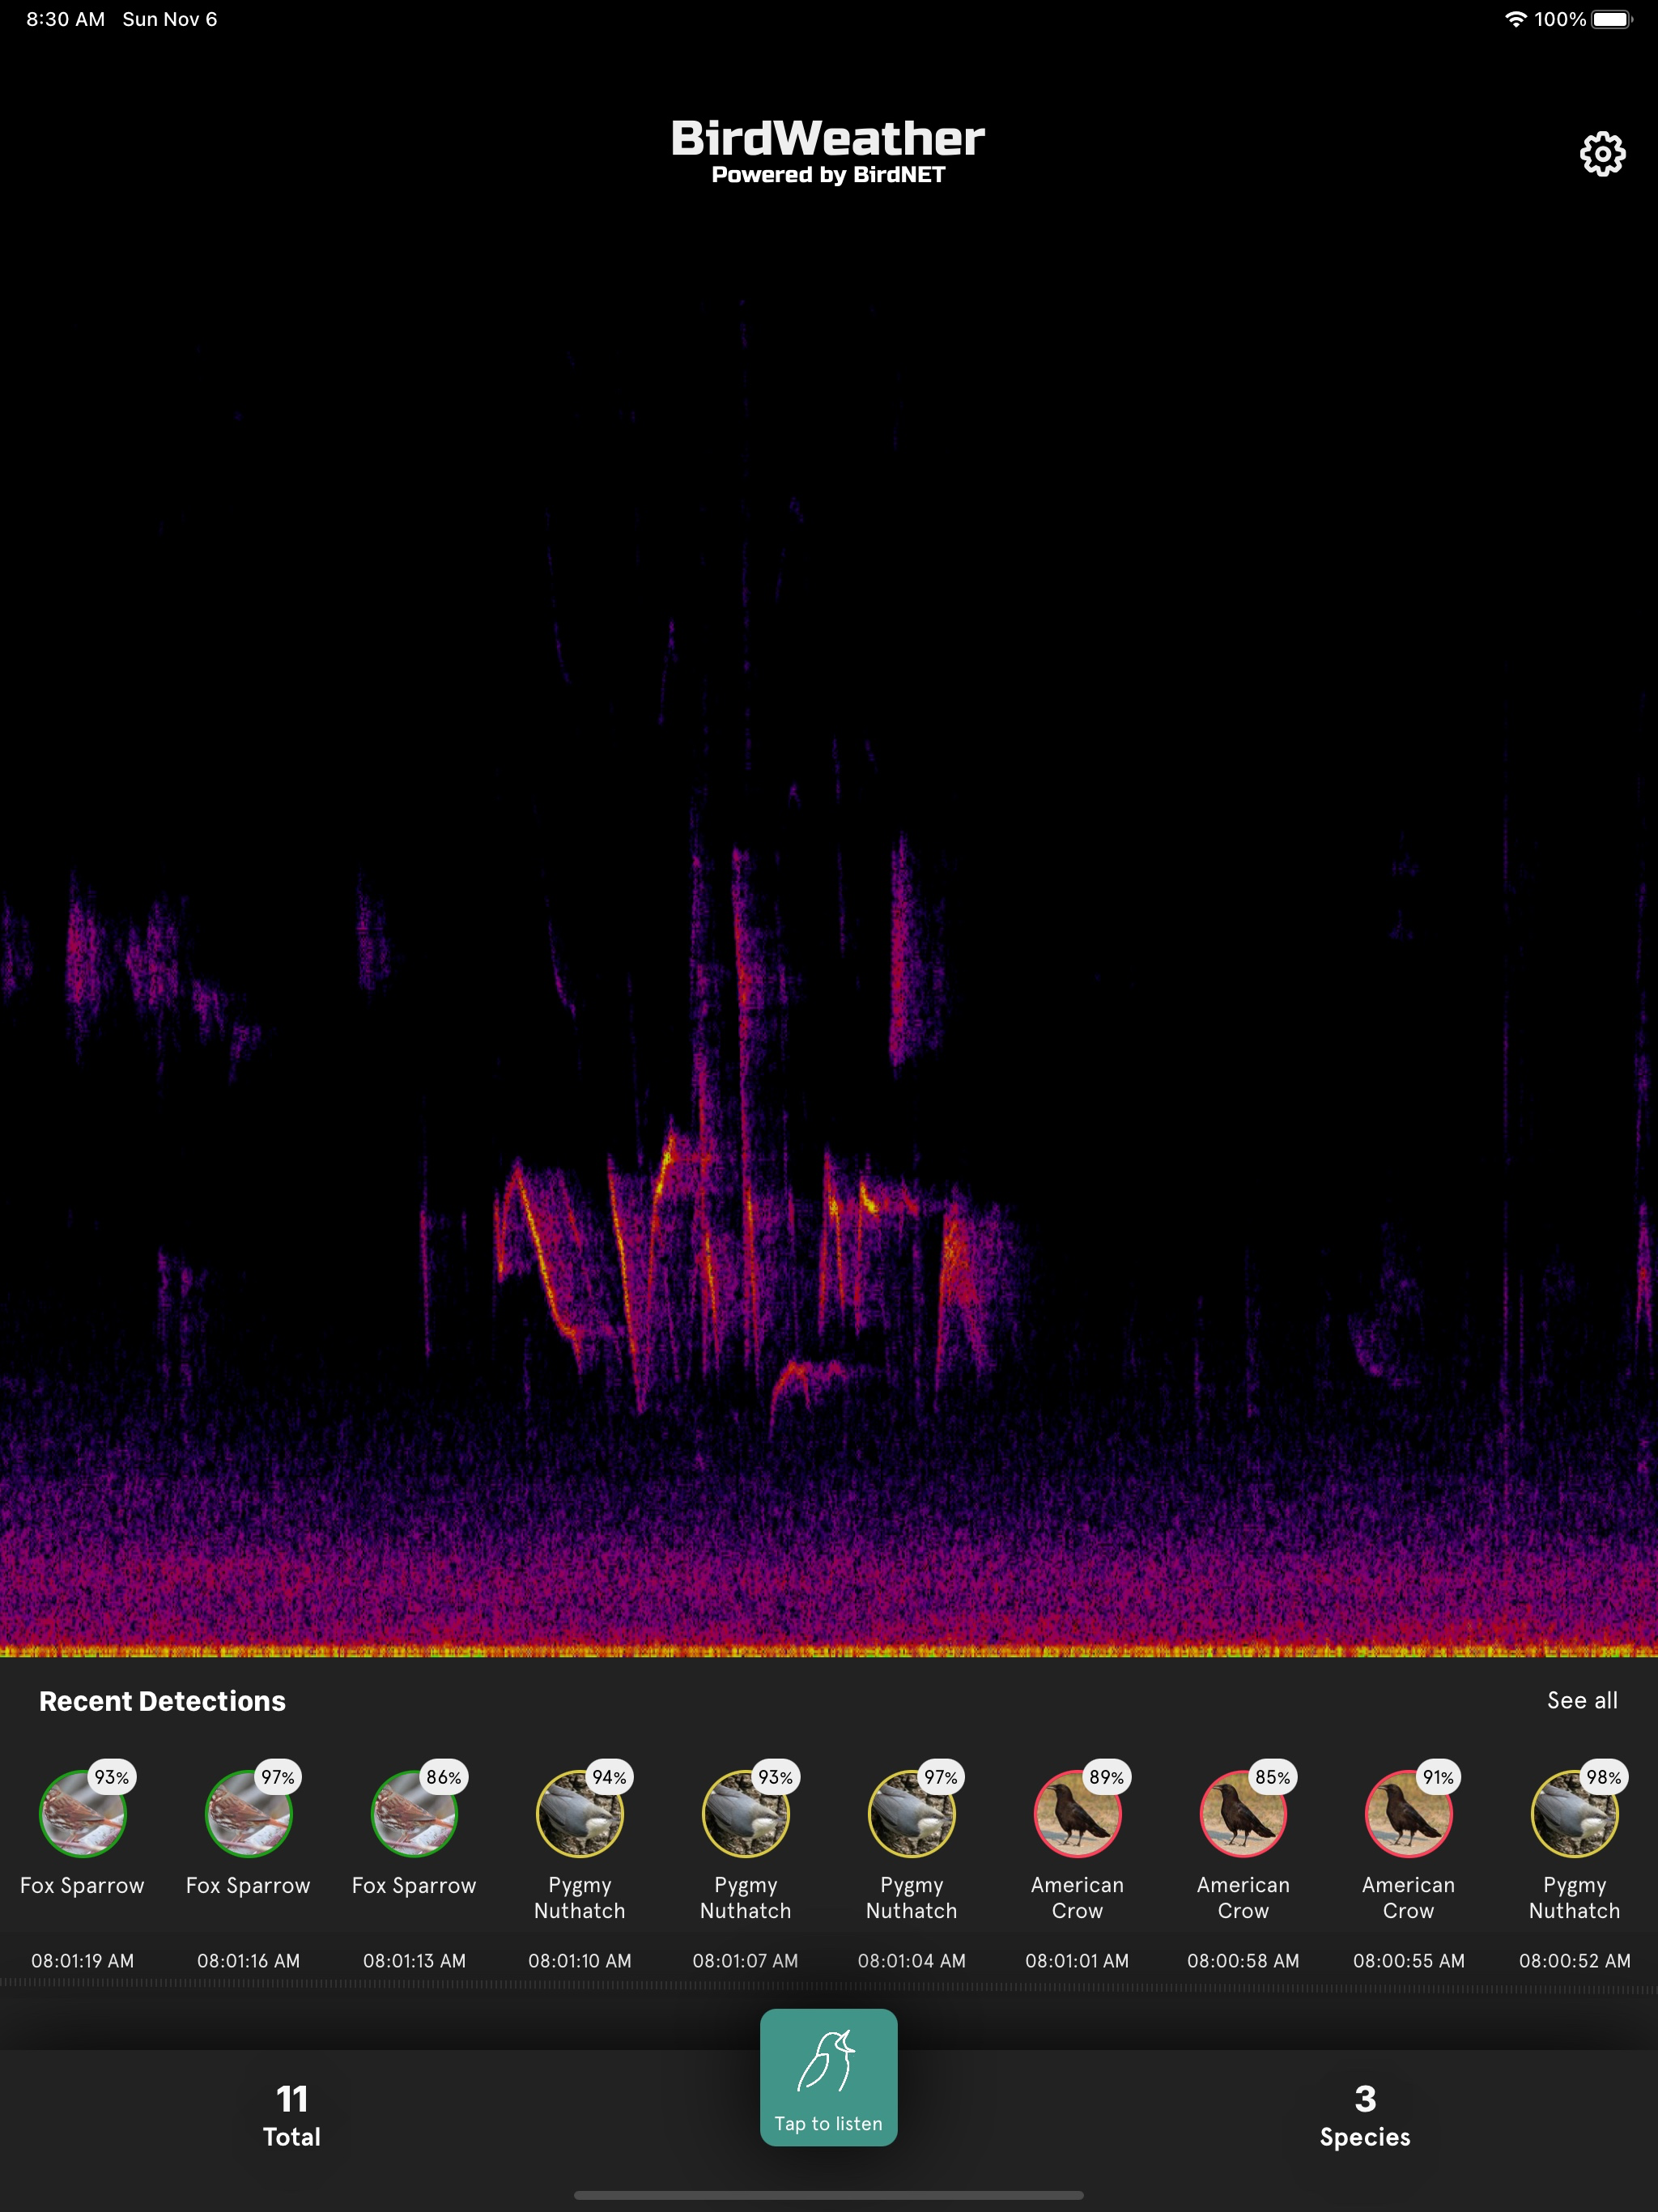
Task: Open the 91% American Crow detection
Action: 1408,1813
